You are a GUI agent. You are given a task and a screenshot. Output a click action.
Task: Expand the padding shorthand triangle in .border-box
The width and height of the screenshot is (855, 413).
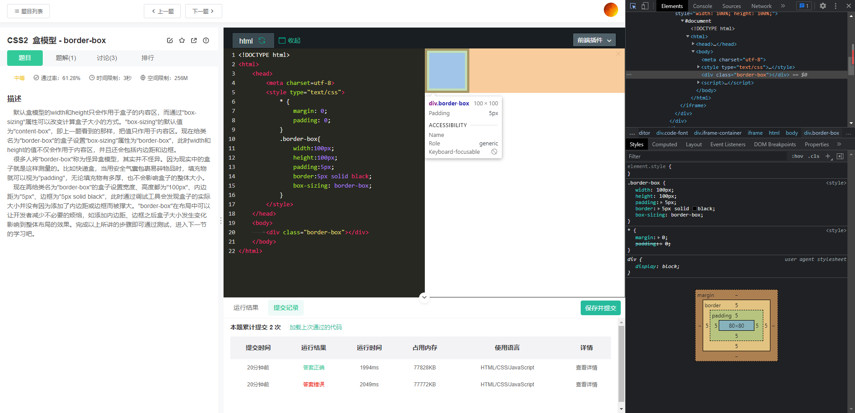point(661,203)
